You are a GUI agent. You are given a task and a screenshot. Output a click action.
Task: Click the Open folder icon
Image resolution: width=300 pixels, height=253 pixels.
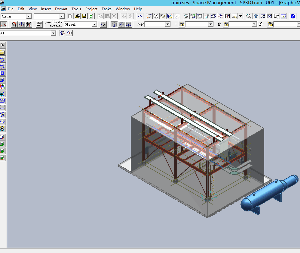click(77, 16)
